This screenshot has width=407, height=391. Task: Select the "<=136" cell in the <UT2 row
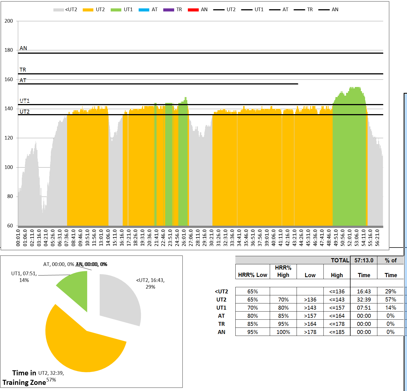[337, 291]
